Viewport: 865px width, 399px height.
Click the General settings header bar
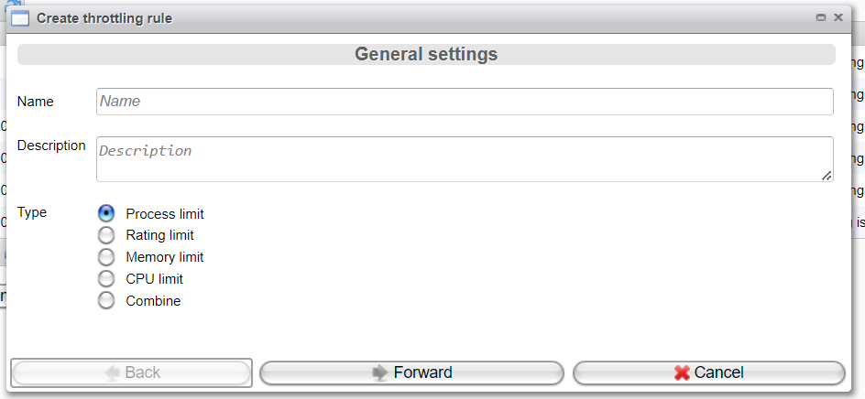(426, 55)
